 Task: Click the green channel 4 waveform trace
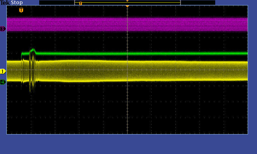[161, 53]
